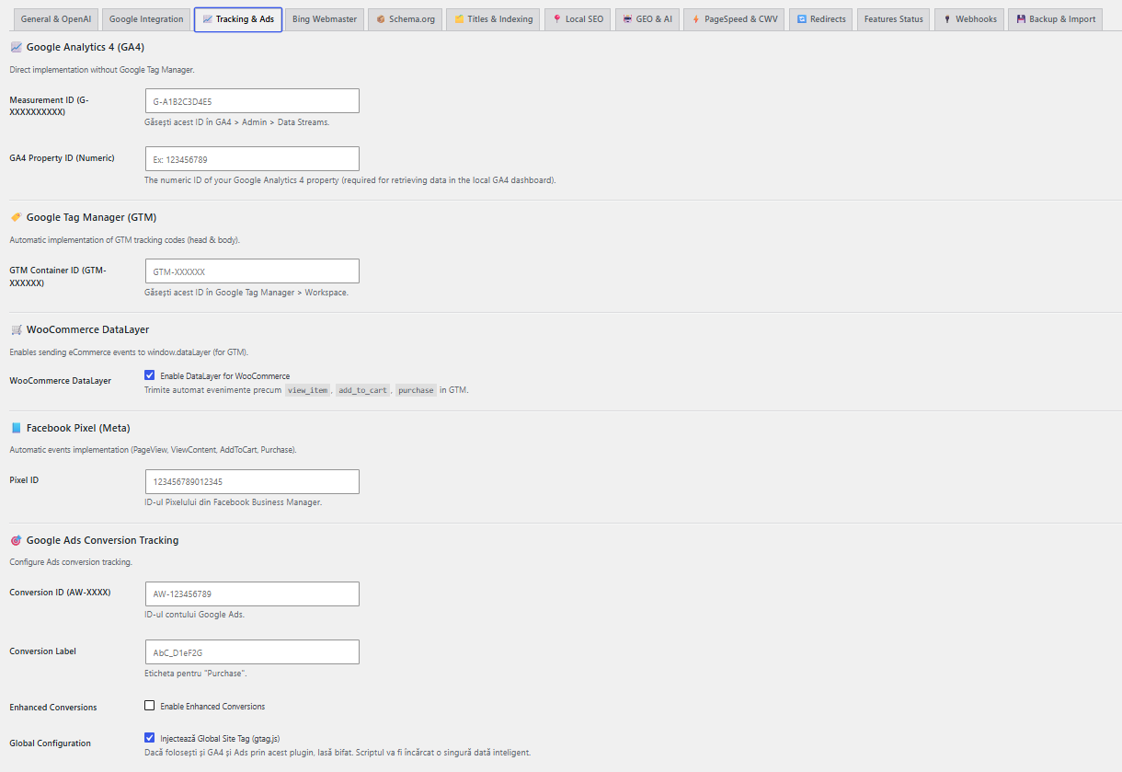Go to the Bing Webmaster tab
1122x772 pixels.
click(325, 19)
